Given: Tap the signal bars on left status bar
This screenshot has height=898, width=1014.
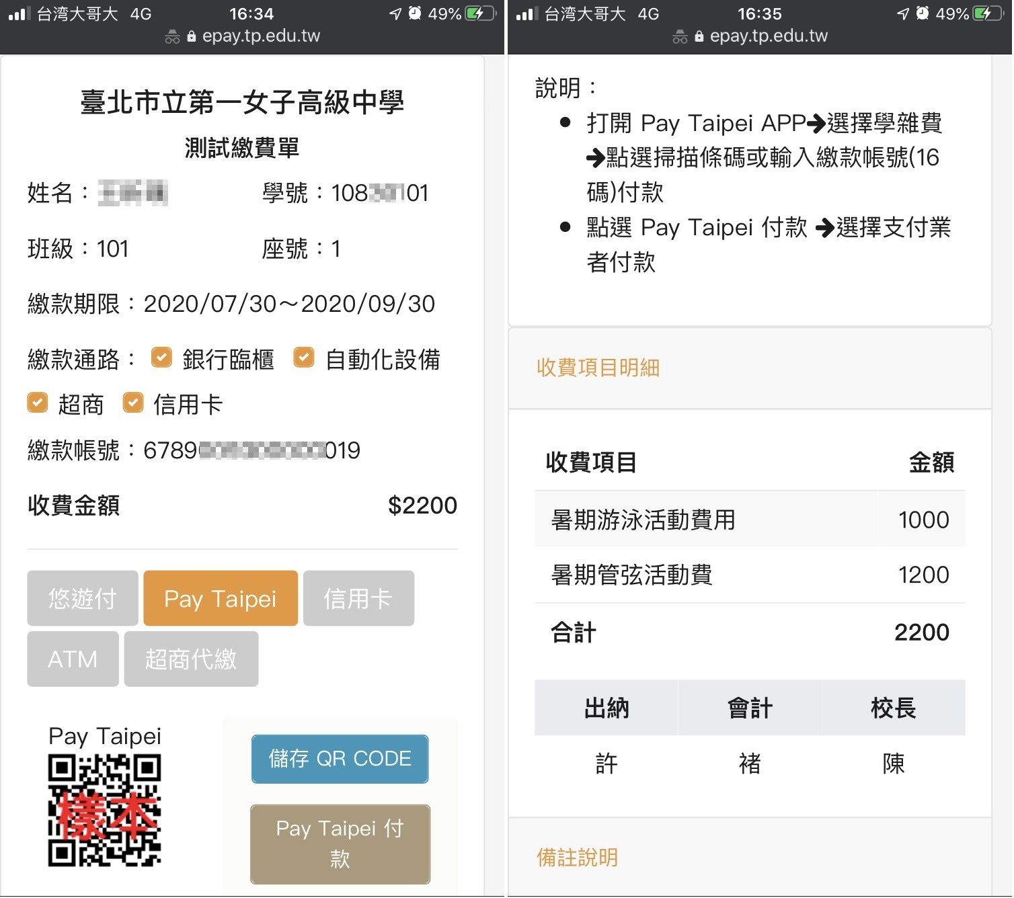Looking at the screenshot, I should (x=19, y=13).
